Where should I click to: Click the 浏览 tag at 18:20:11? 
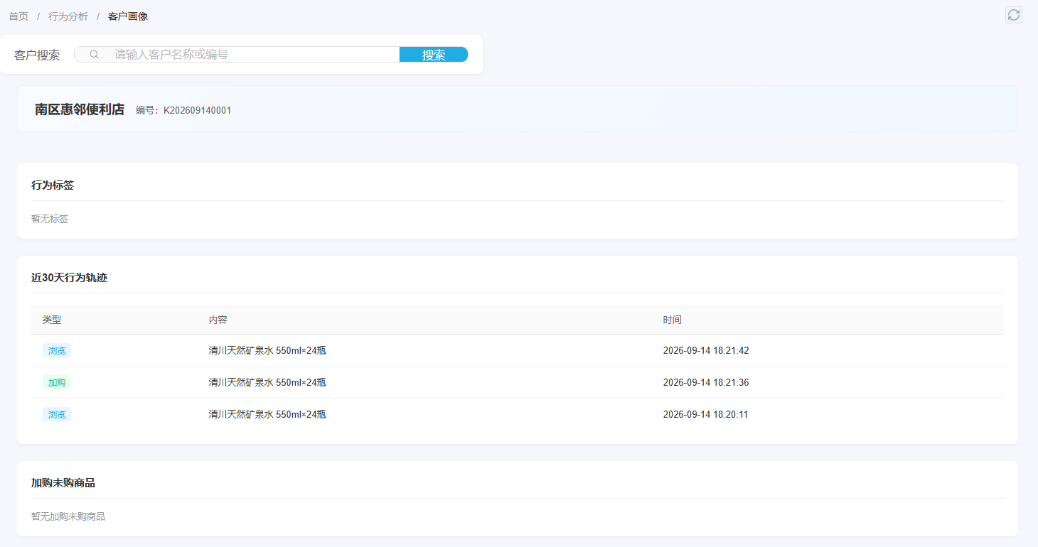point(57,414)
